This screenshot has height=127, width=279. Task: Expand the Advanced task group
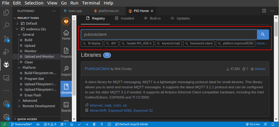(19, 101)
